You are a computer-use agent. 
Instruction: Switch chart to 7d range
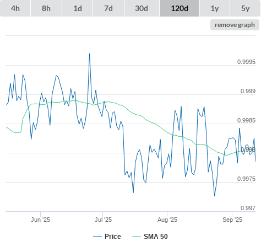point(108,8)
